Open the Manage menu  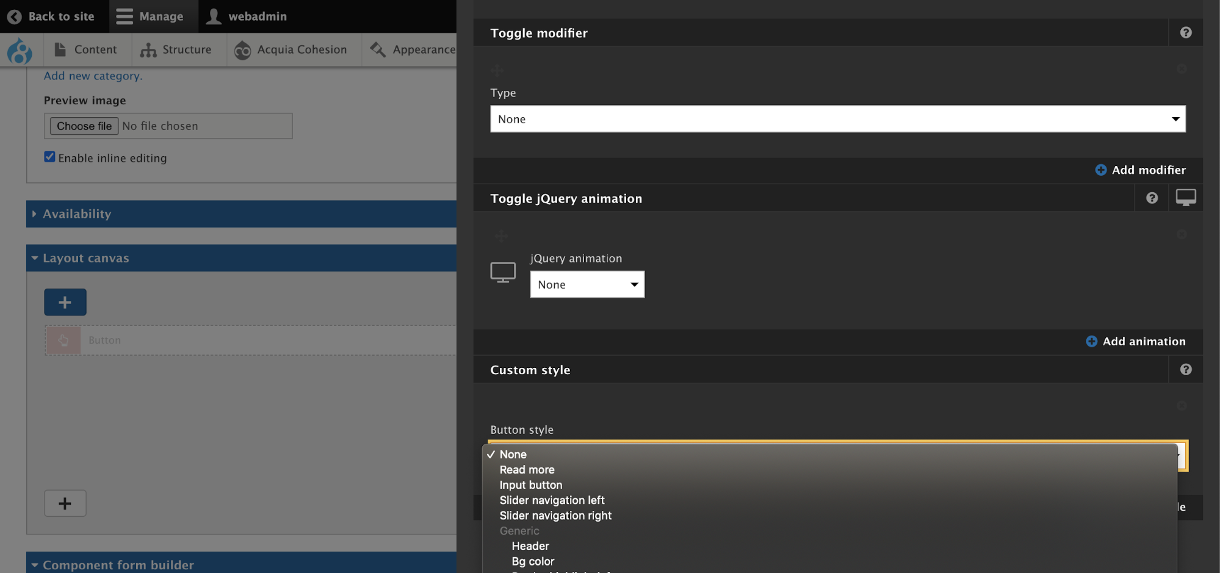pyautogui.click(x=153, y=16)
